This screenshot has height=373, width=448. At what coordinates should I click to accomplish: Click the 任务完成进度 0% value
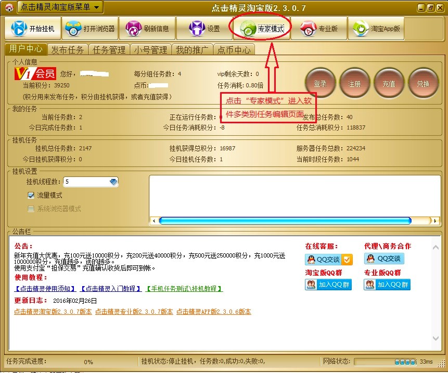point(88,362)
